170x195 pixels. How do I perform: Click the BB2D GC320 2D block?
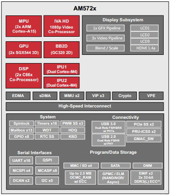click(62, 50)
